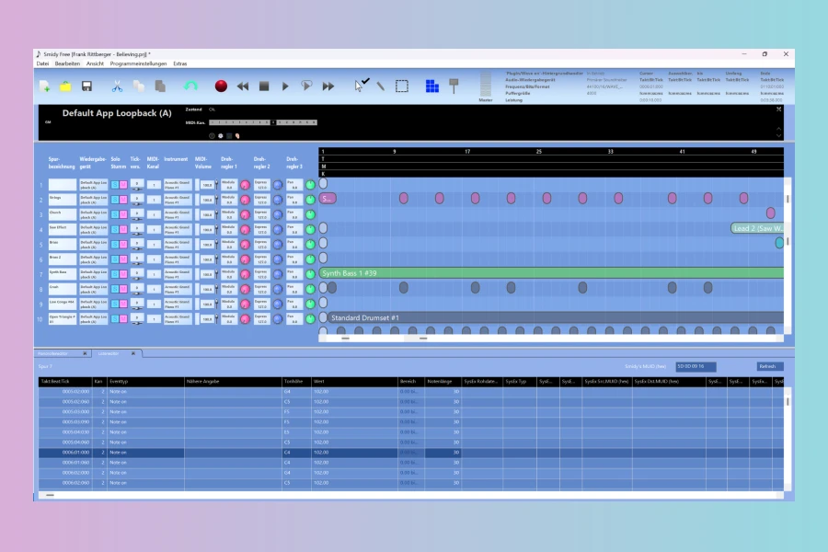Open the Datei menu
Viewport: 828px width, 552px height.
[x=42, y=63]
